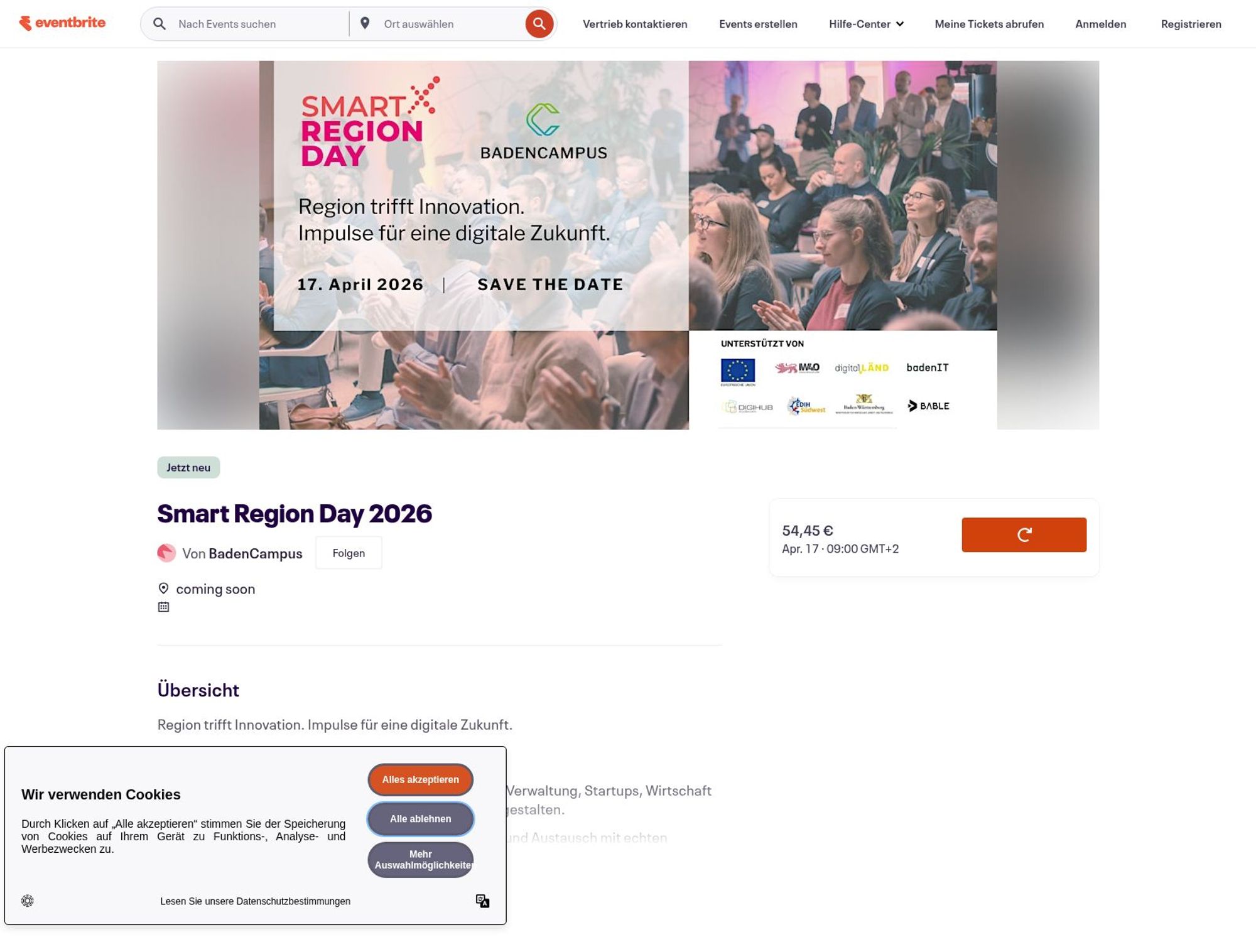This screenshot has width=1256, height=942.
Task: Open the cookie settings gear icon
Action: [x=28, y=901]
